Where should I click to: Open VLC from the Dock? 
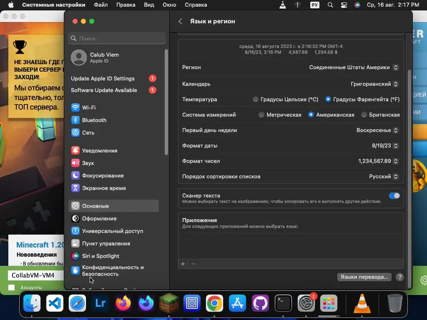pyautogui.click(x=362, y=303)
